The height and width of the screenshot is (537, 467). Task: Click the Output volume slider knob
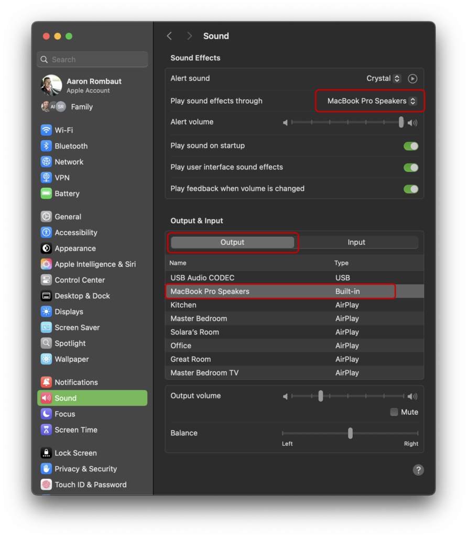[320, 396]
